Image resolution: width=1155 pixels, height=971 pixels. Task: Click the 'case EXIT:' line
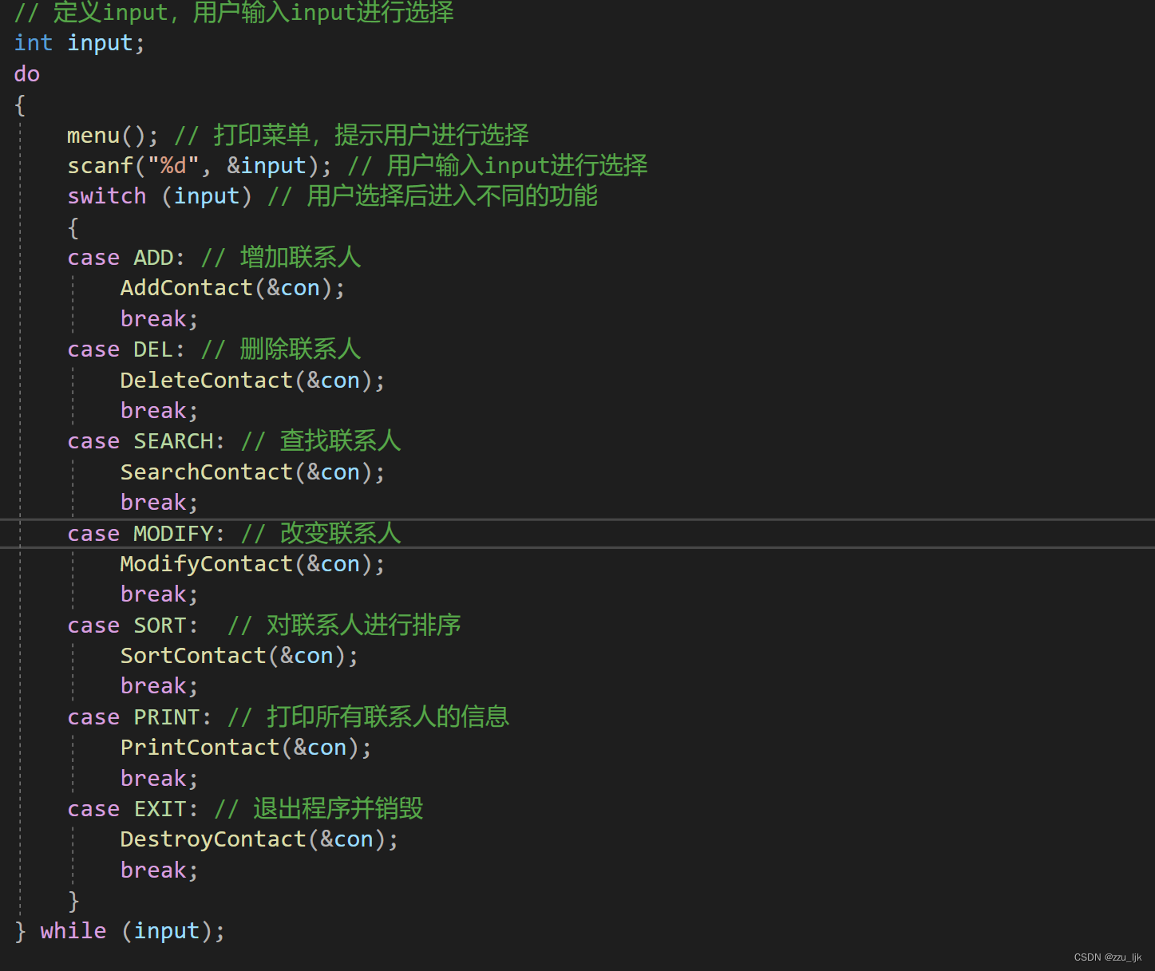pyautogui.click(x=133, y=809)
